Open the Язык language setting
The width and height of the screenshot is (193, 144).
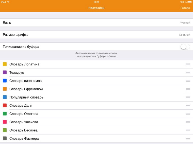96,23
